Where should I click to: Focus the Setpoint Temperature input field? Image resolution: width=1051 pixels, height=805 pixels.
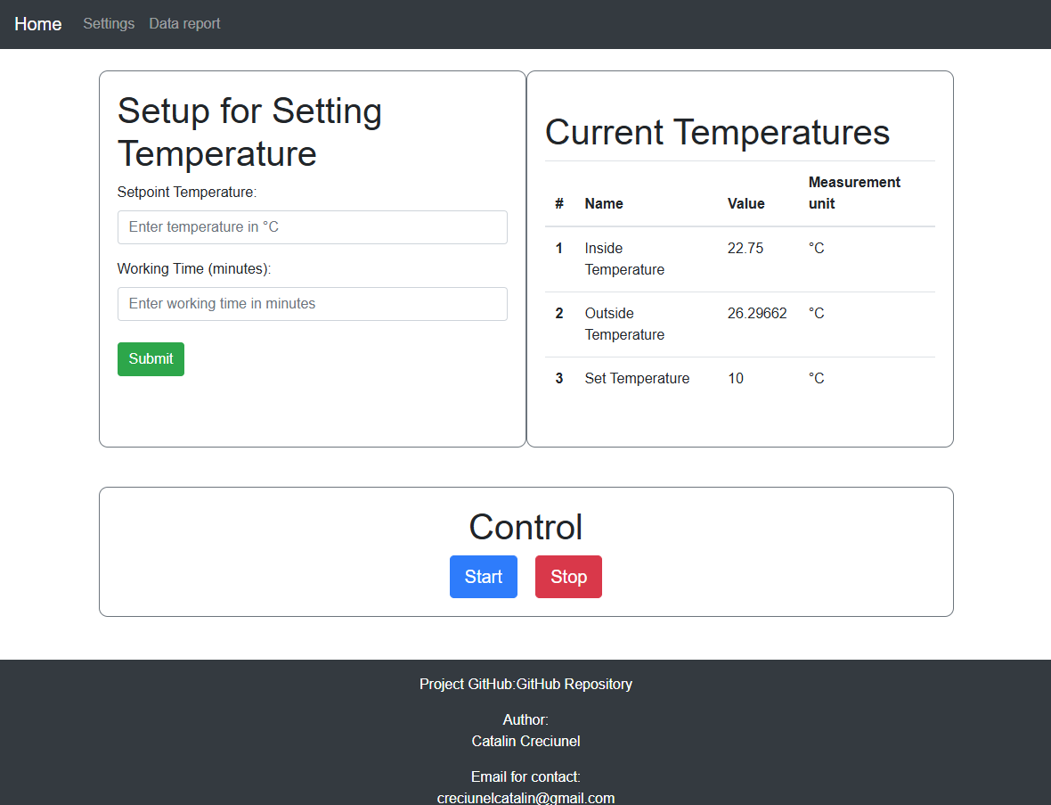click(312, 227)
